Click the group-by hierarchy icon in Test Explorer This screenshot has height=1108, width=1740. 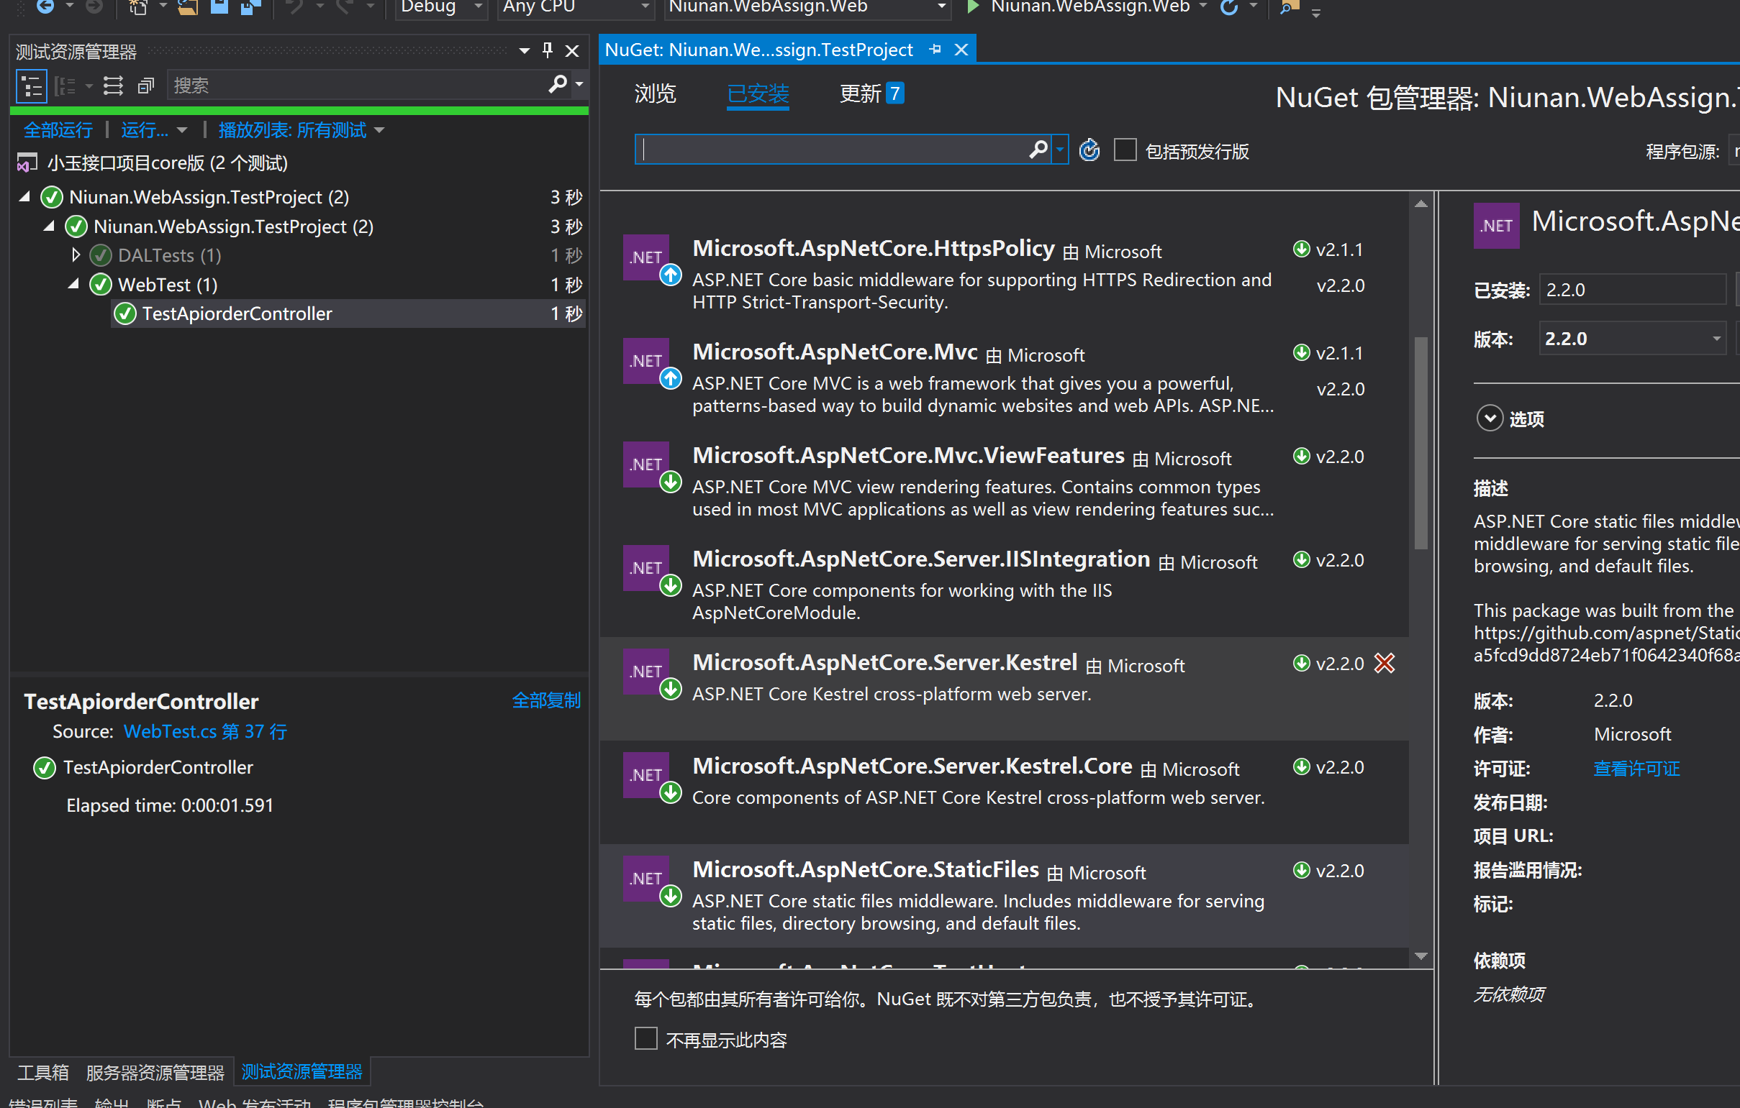(32, 86)
